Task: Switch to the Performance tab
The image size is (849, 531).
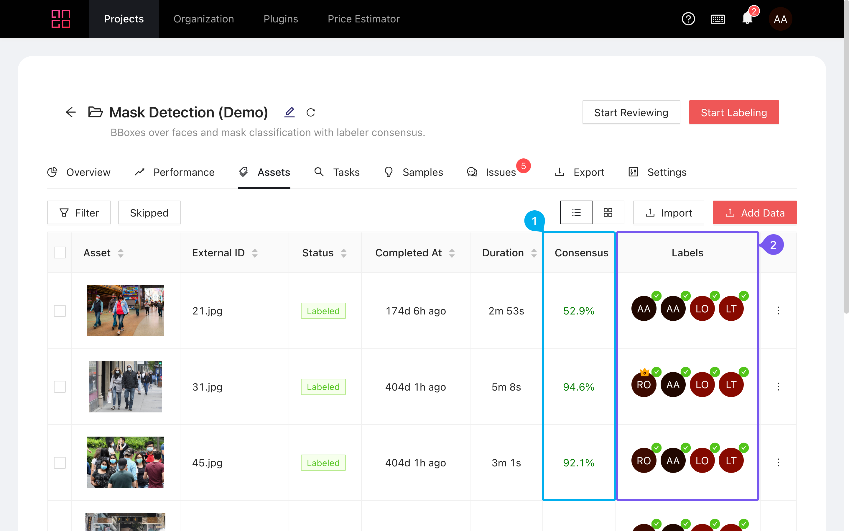Action: [174, 172]
